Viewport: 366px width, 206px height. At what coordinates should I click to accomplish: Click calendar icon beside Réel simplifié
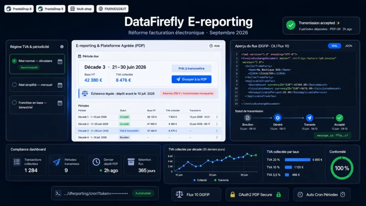pyautogui.click(x=60, y=85)
